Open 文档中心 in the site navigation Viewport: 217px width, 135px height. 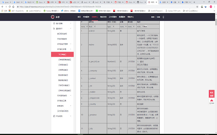pos(95,17)
